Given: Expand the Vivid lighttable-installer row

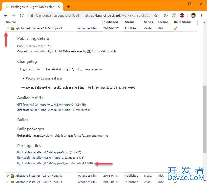Looking at the screenshot, I should [8, 182].
